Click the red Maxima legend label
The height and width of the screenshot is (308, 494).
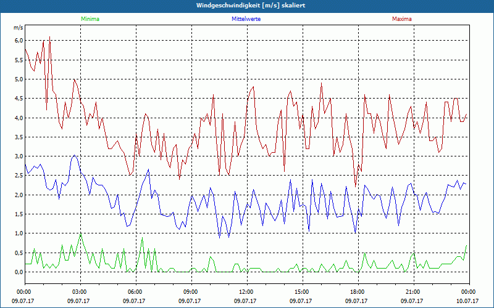coord(402,19)
